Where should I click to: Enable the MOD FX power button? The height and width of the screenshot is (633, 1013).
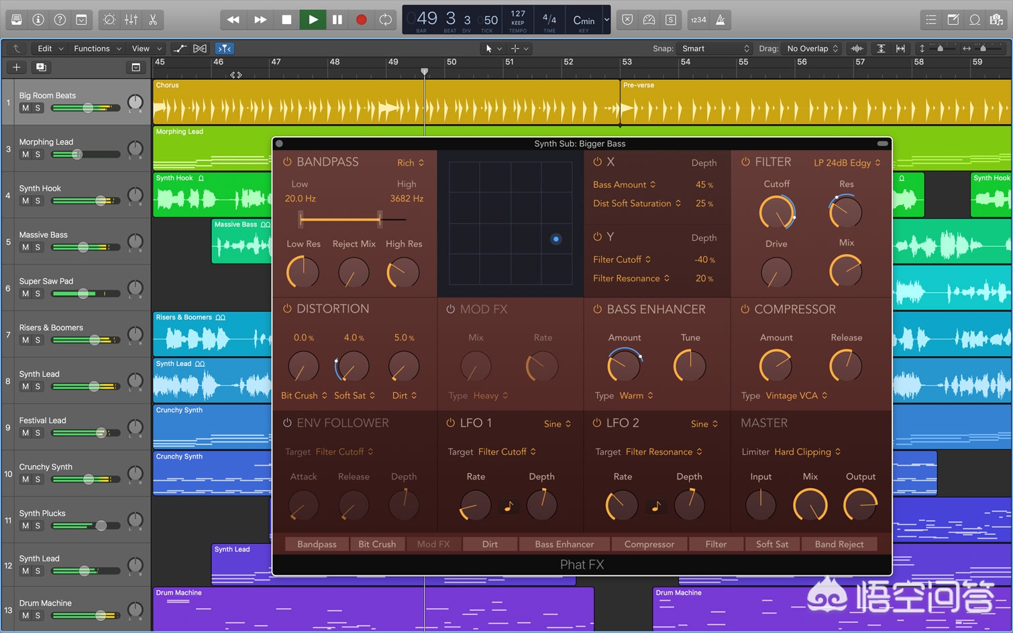(x=451, y=309)
